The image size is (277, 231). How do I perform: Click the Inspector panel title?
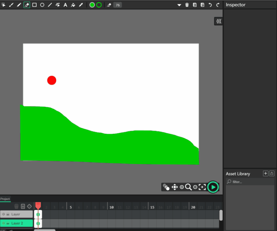point(235,5)
